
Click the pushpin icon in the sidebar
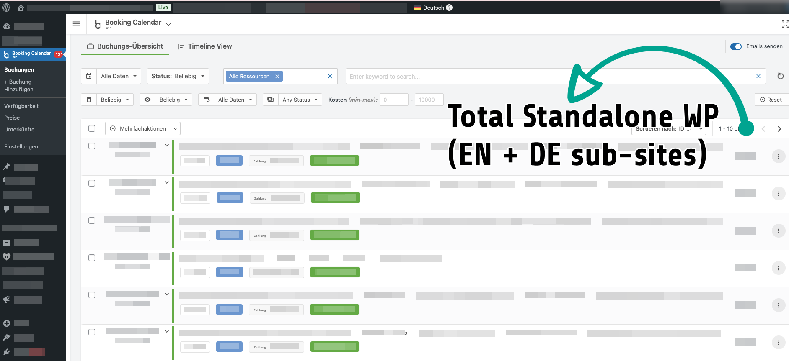tap(7, 166)
